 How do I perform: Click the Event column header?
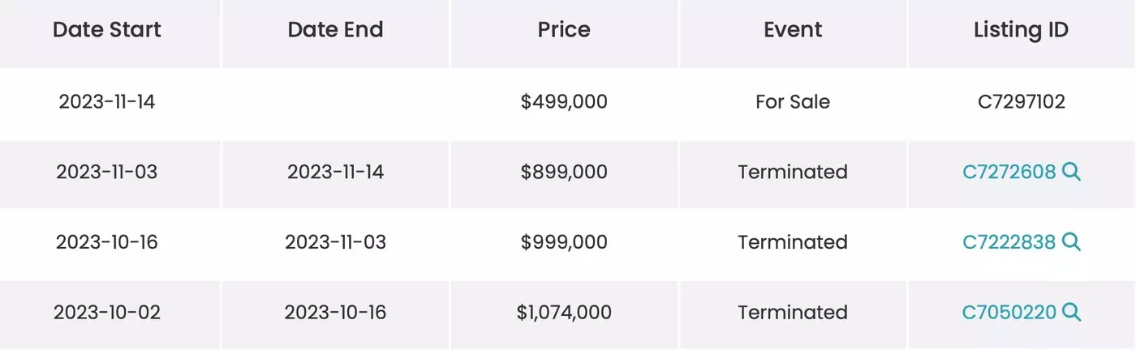pos(793,30)
